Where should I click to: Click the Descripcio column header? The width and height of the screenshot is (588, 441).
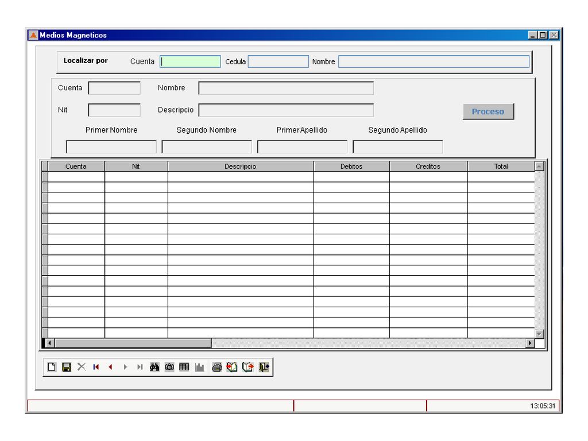[x=241, y=167]
